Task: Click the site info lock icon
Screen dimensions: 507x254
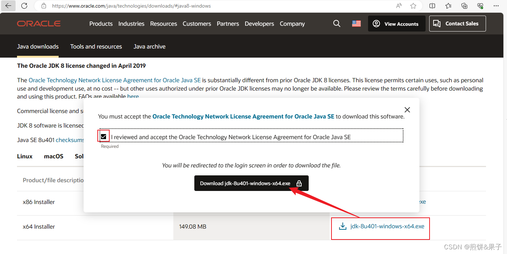Action: pyautogui.click(x=44, y=6)
